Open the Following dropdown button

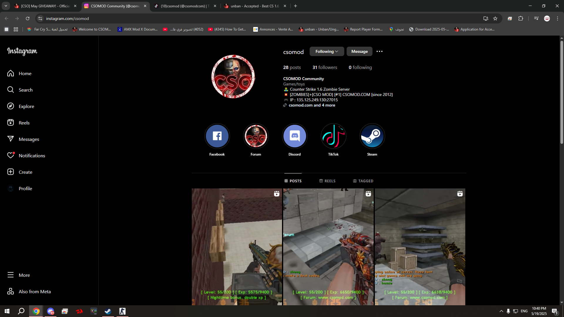click(326, 51)
